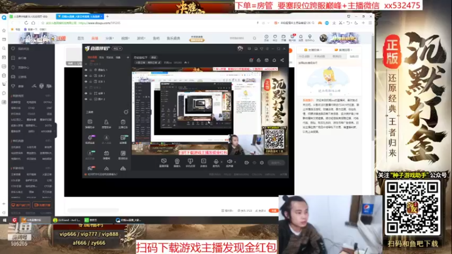Viewport: 452px width, 254px height.
Task: Click the bell notification icon in streaming app
Action: [274, 60]
